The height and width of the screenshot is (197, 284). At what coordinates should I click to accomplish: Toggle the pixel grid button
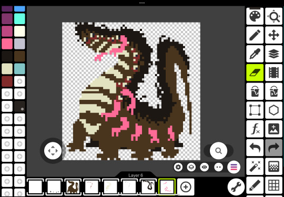pos(273,185)
